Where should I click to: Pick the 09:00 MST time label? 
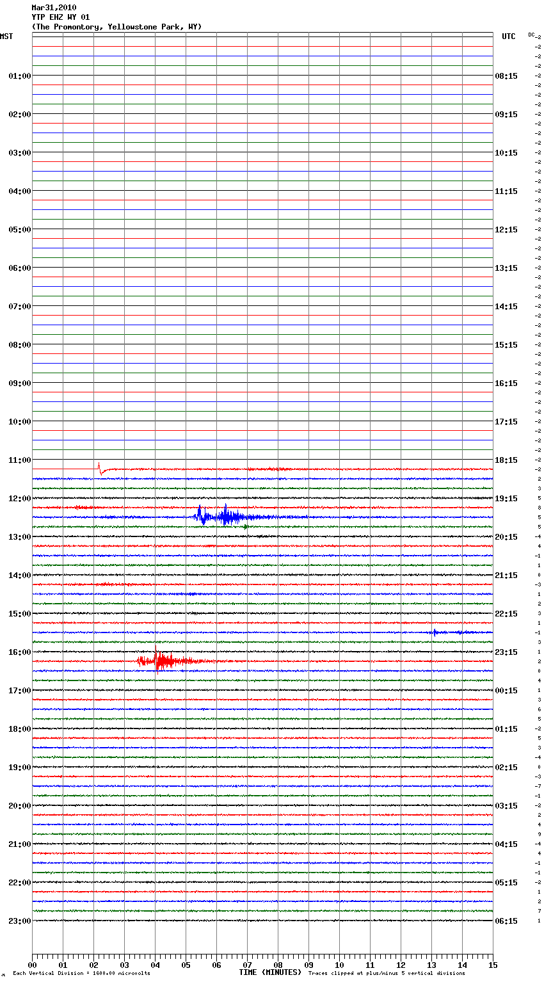tap(20, 383)
